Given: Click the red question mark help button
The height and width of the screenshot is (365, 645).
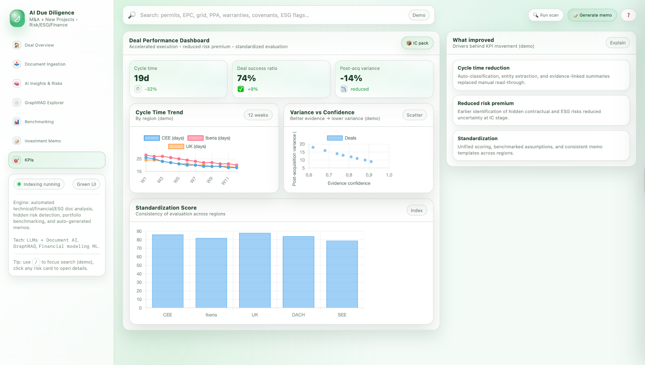Looking at the screenshot, I should [x=628, y=15].
